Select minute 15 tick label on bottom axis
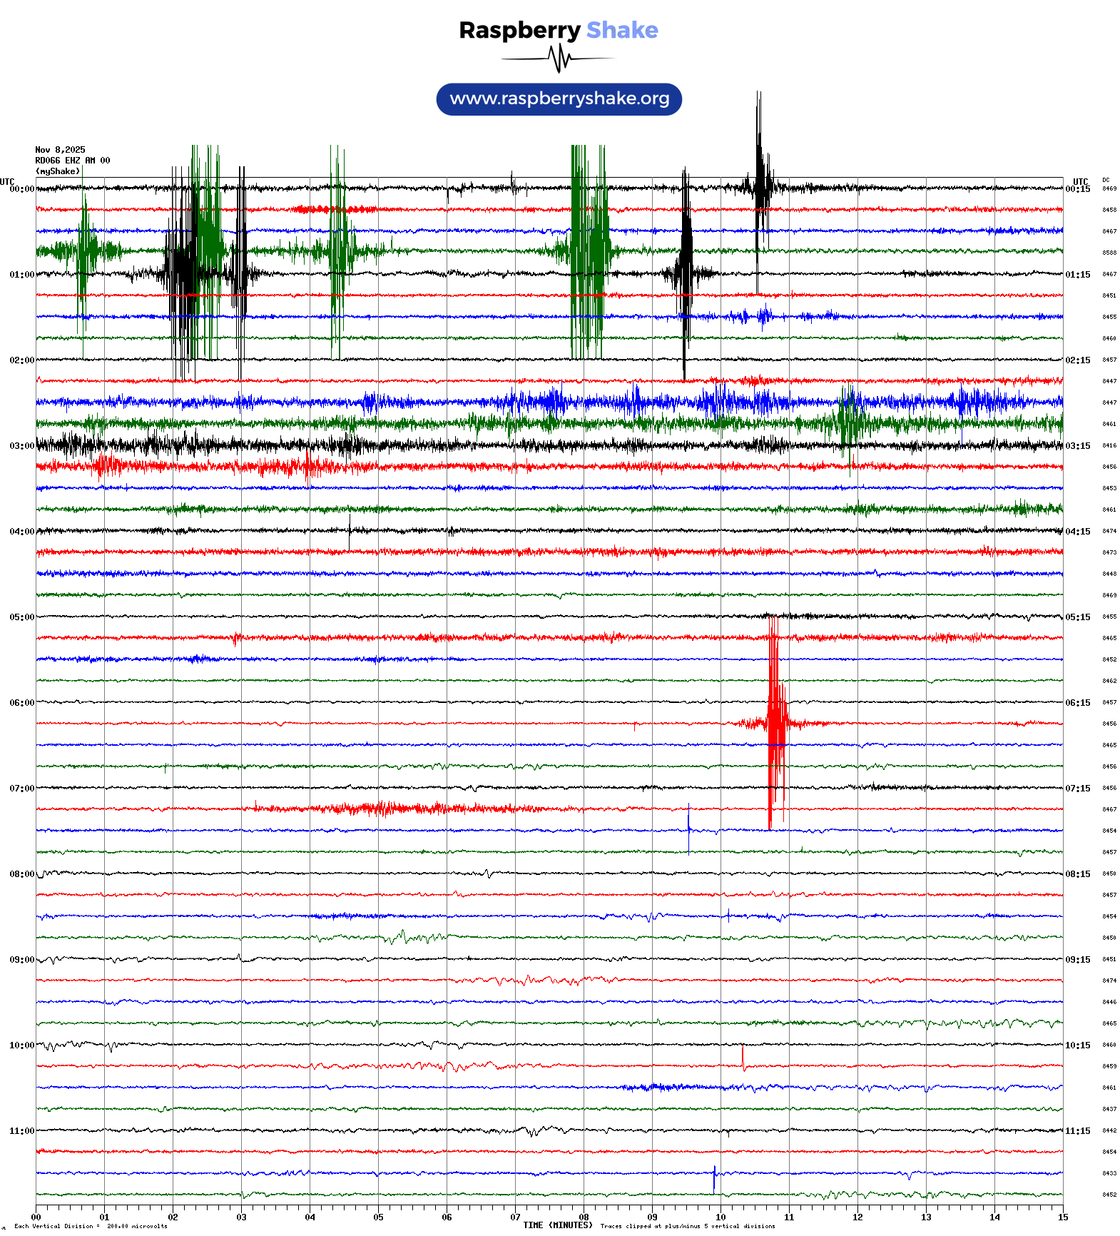1120x1236 pixels. [x=1062, y=1217]
